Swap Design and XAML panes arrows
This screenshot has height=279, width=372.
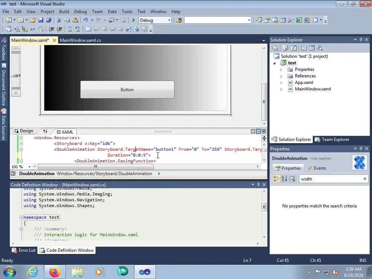coord(45,131)
